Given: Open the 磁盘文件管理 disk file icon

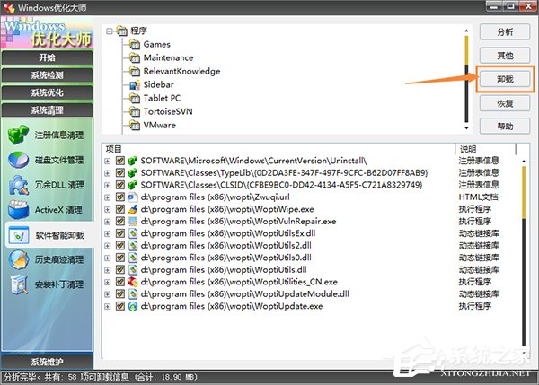Looking at the screenshot, I should [18, 160].
